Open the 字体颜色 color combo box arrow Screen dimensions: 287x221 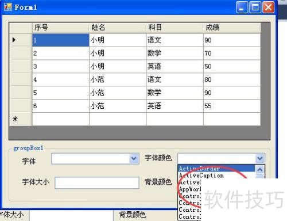tap(260, 158)
